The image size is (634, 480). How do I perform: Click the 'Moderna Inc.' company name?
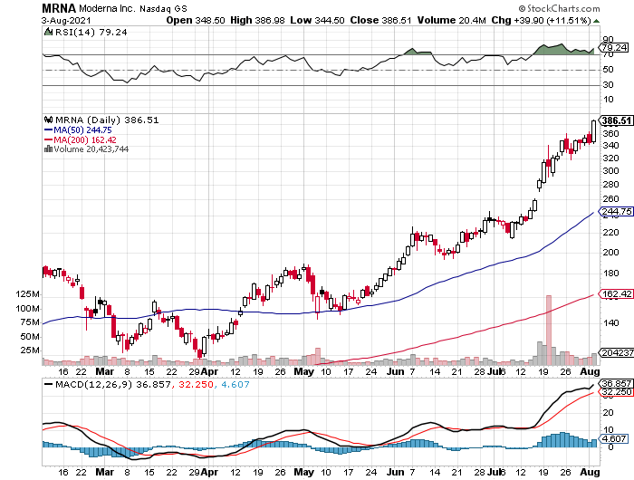(107, 8)
